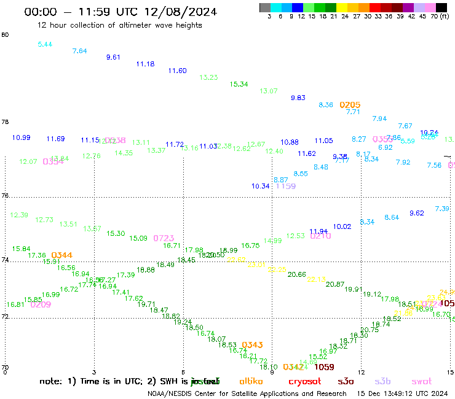Click the dark red time label 1059
Viewport: 455px width, 399px height.
coord(324,367)
